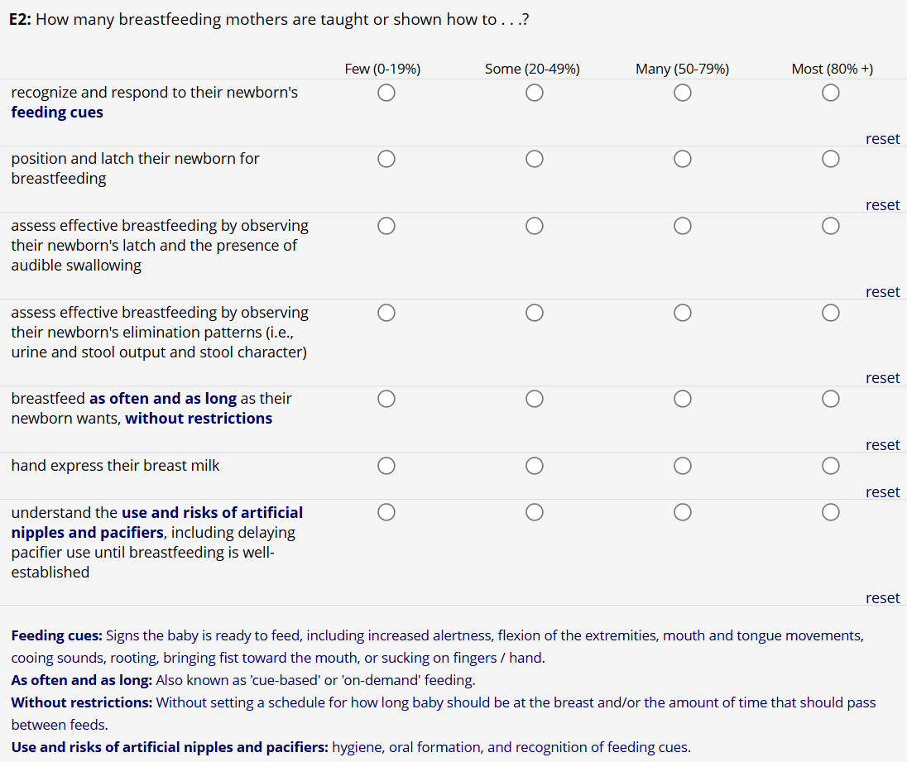Choose Most (80% +) for audible swallowing row

(831, 226)
